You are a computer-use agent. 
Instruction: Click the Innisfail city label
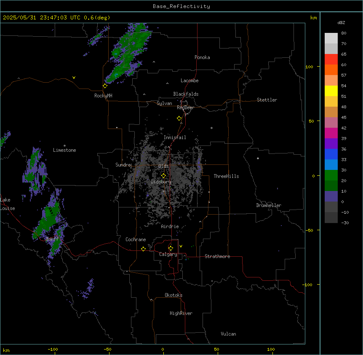(x=175, y=137)
